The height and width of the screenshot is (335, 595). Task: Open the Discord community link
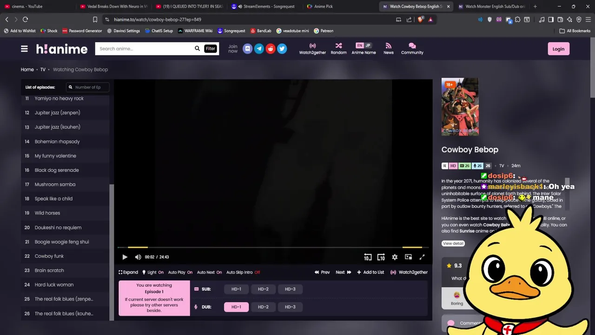pos(247,48)
